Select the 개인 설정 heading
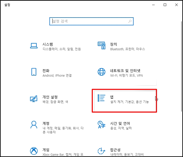This screenshot has width=183, height=157. tap(50, 97)
